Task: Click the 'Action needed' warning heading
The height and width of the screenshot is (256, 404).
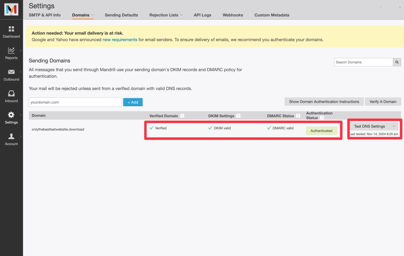Action: click(78, 33)
